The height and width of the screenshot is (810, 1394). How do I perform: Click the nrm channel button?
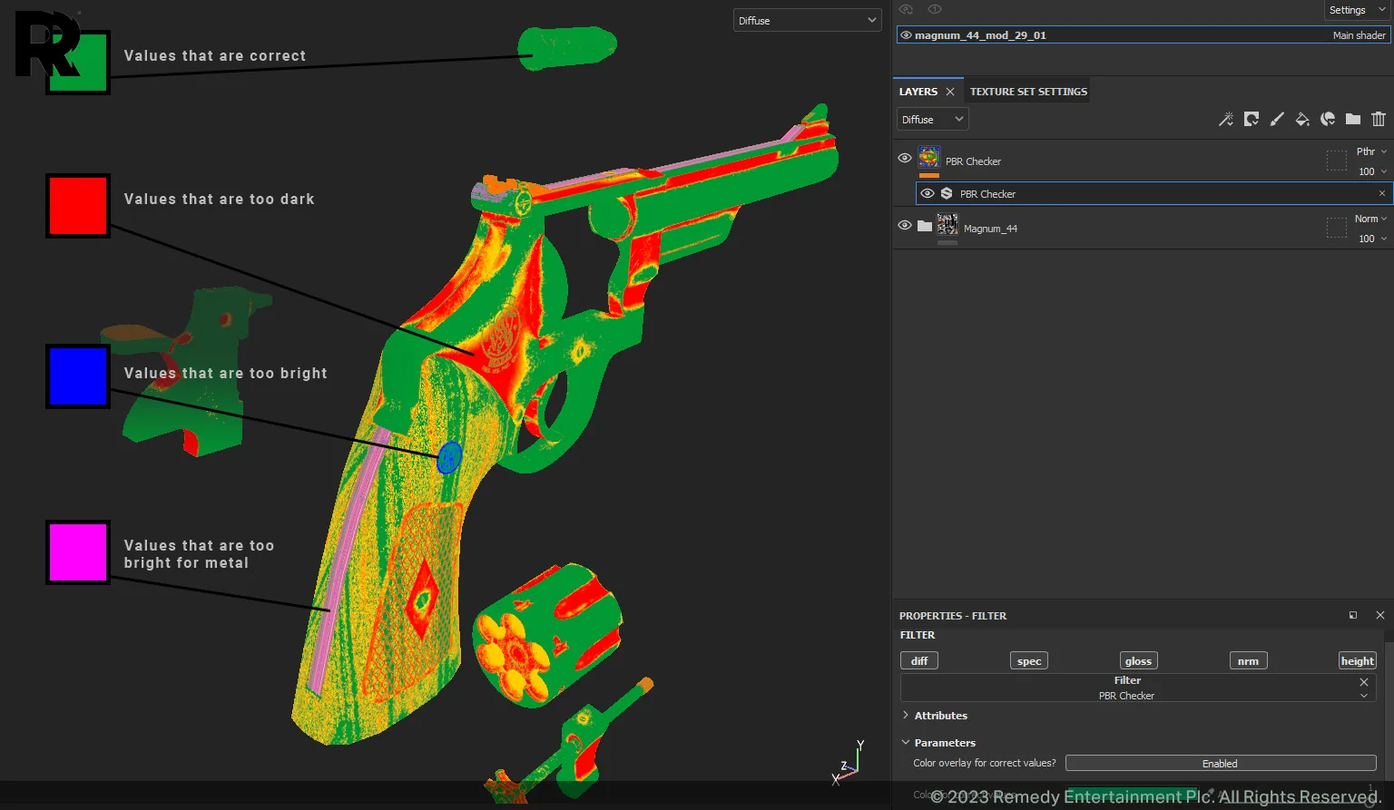coord(1248,661)
